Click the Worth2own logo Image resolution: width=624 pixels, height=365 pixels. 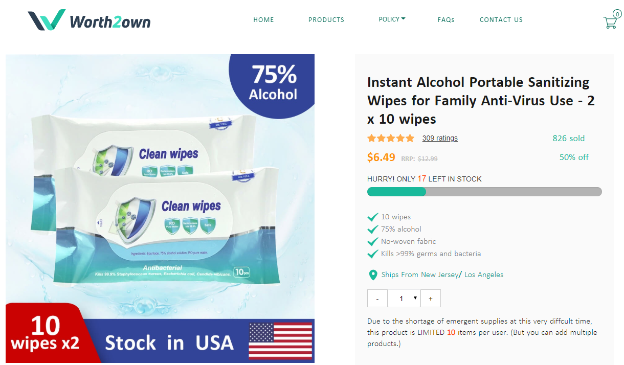[x=90, y=20]
